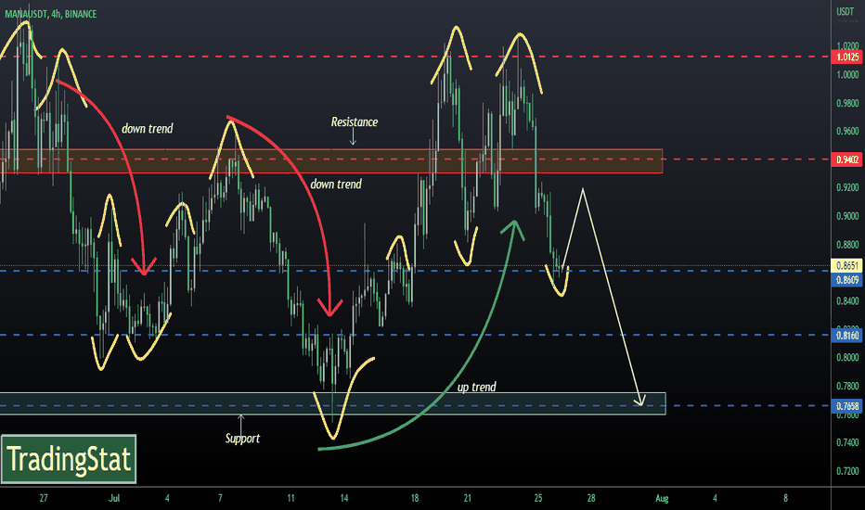Click the 1.0000 price axis tick
865x510 pixels.
[847, 74]
